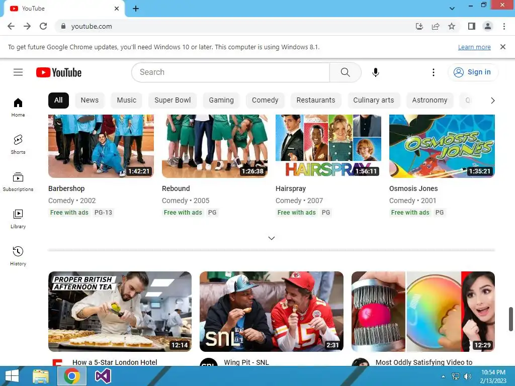Click the Learn more link
Viewport: 515px width, 386px height.
coord(474,47)
